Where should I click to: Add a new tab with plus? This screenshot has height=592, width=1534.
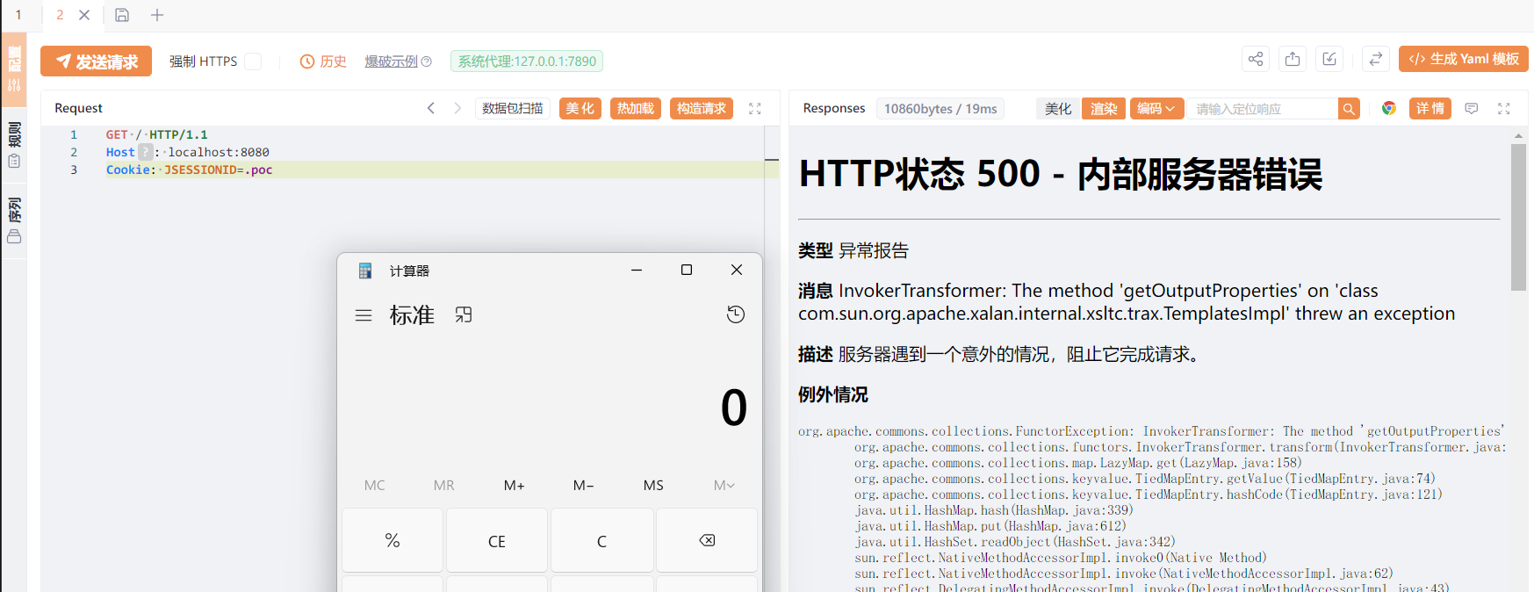(x=157, y=15)
